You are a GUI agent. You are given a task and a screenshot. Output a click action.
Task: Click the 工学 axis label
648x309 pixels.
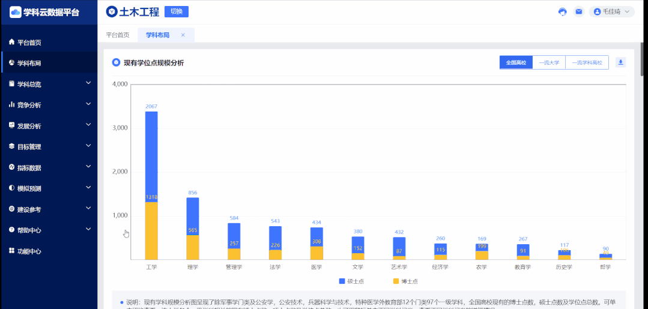tap(151, 267)
